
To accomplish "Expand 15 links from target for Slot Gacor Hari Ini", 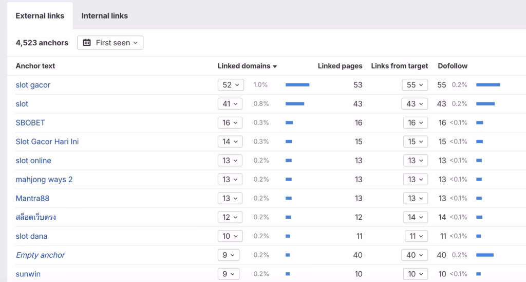I will pyautogui.click(x=415, y=142).
